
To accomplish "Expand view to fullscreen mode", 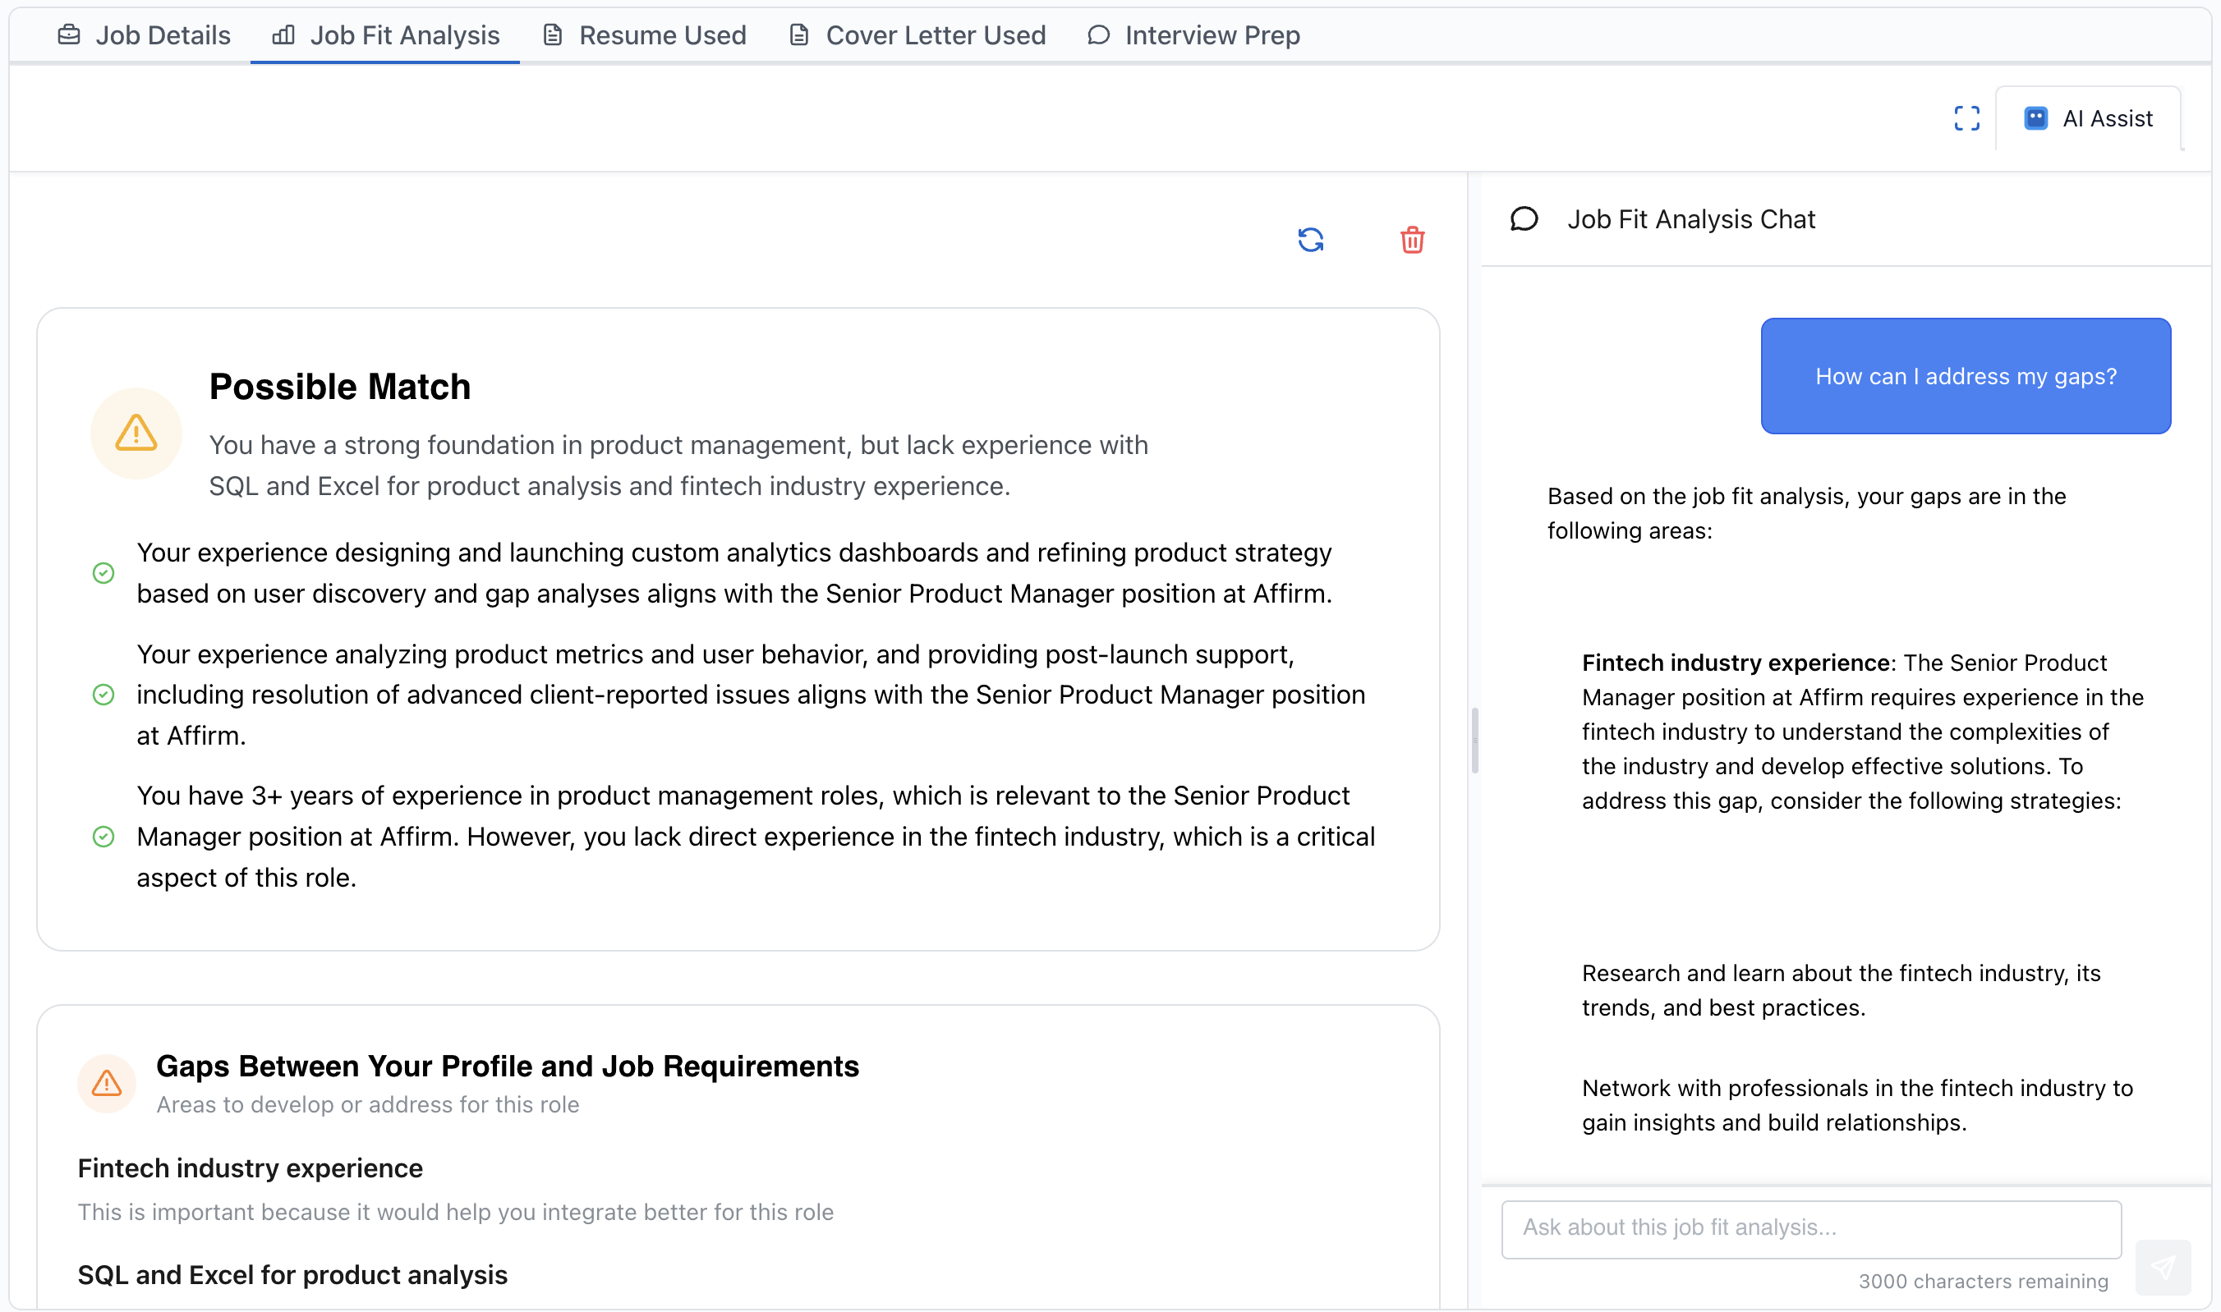I will [1966, 117].
